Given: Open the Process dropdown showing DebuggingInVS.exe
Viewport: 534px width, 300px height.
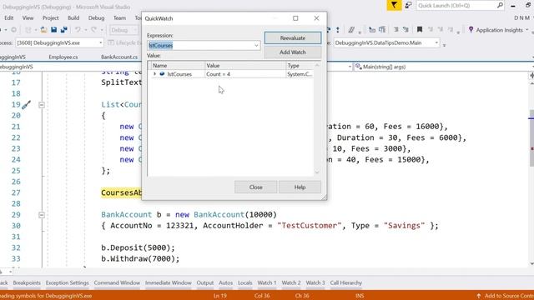Looking at the screenshot, I should [59, 42].
